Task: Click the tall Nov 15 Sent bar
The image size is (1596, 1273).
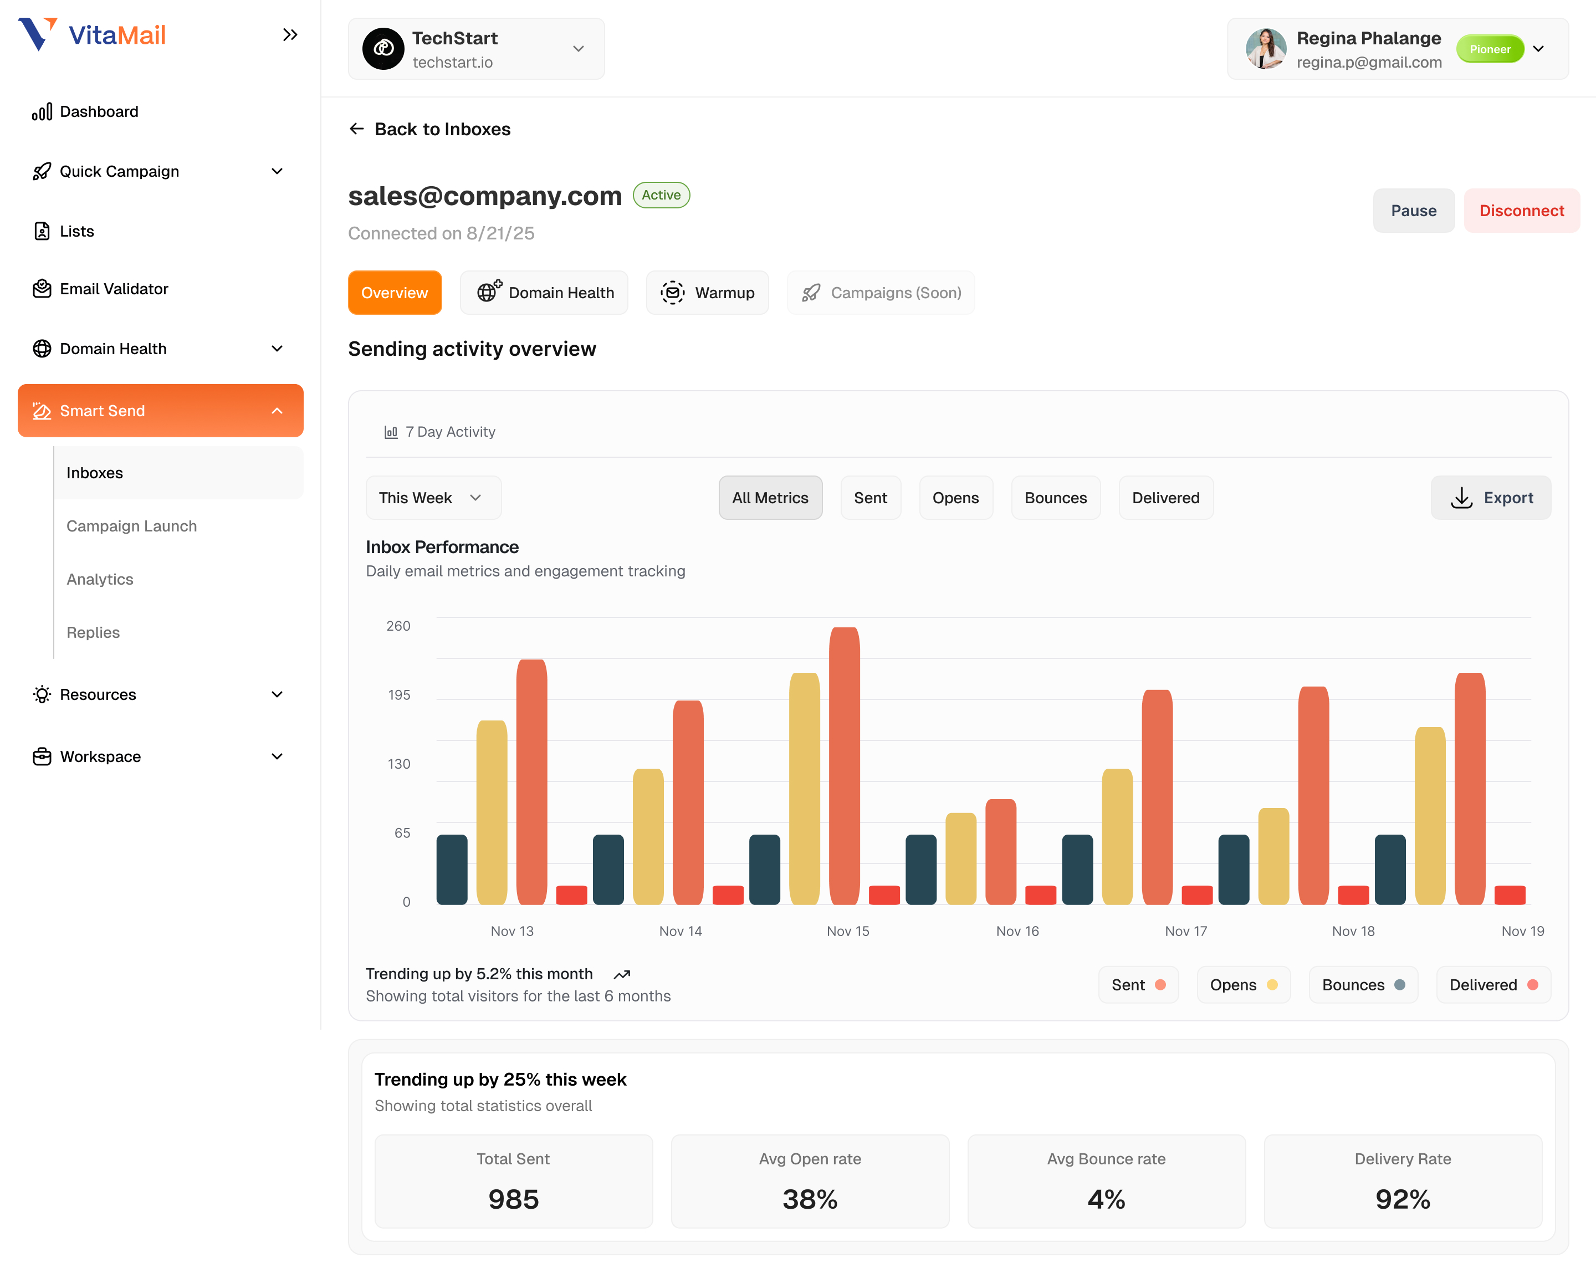Action: click(x=844, y=766)
